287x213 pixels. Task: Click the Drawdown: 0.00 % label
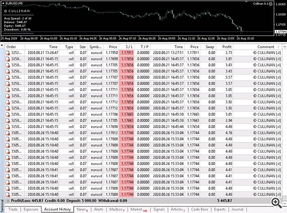tap(17, 30)
